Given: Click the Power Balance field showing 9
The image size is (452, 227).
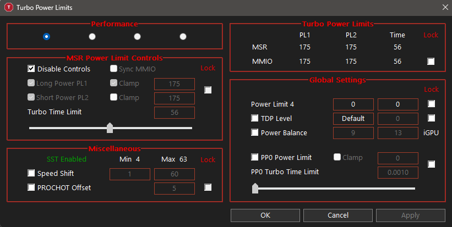Looking at the screenshot, I should click(353, 133).
